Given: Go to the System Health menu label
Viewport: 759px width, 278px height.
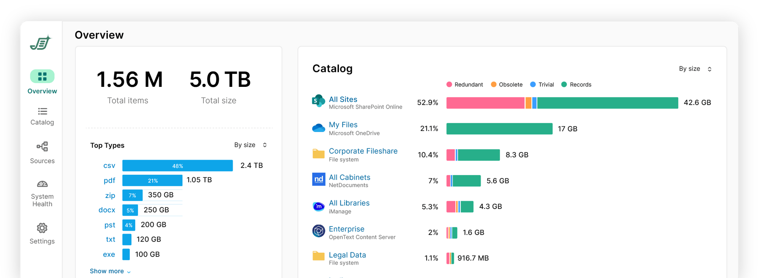Looking at the screenshot, I should pos(42,200).
